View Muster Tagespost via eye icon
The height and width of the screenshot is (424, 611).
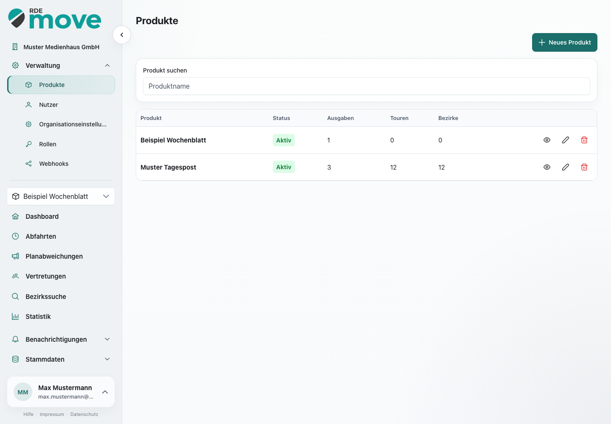[547, 167]
